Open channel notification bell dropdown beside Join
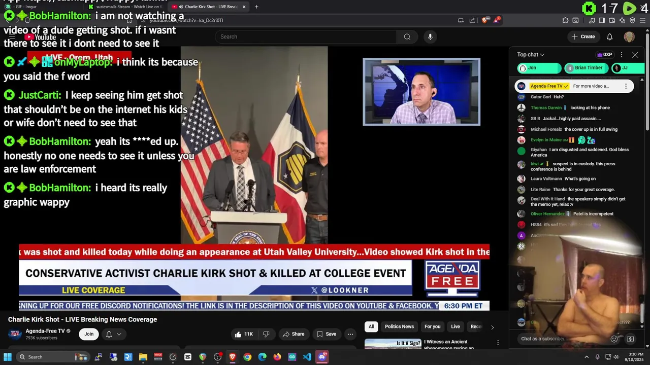 113,334
